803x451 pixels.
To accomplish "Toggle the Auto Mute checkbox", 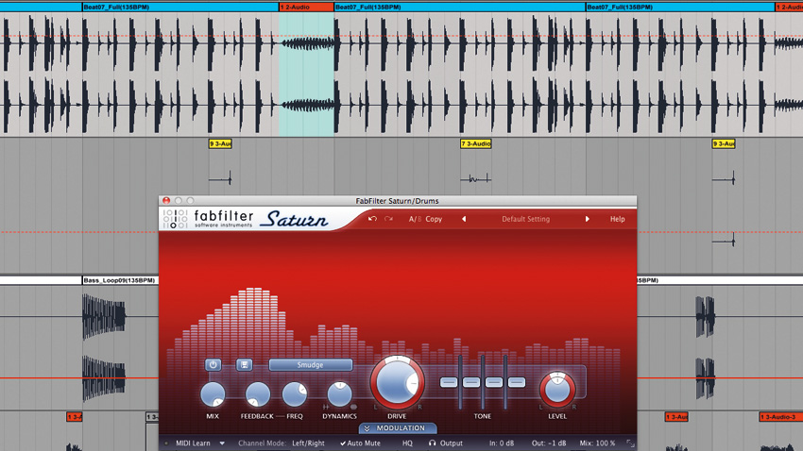I will pyautogui.click(x=361, y=443).
